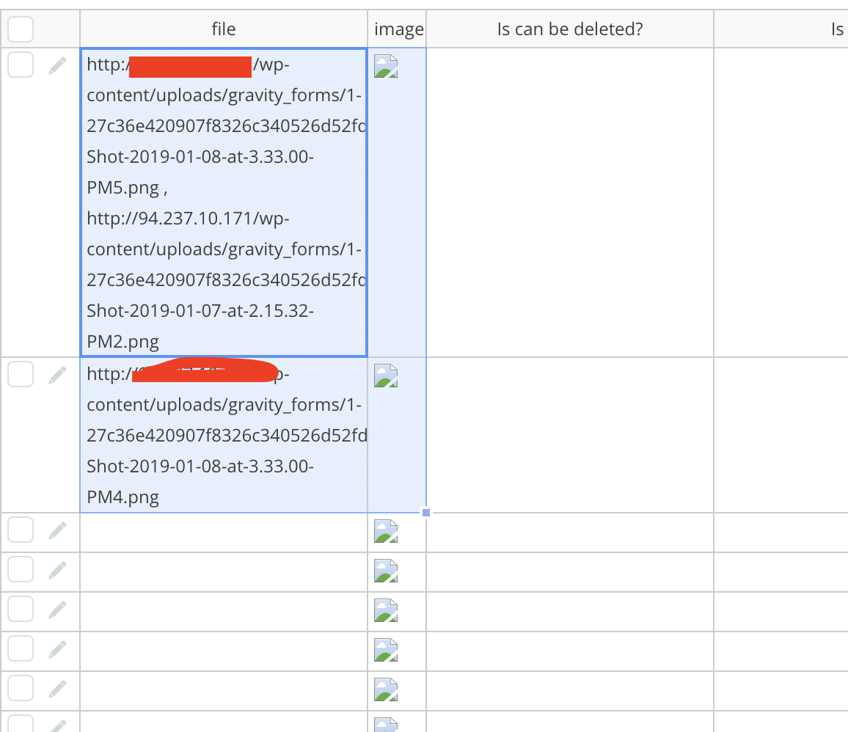
Task: Click the image placeholder in the fourth table row
Action: (386, 571)
